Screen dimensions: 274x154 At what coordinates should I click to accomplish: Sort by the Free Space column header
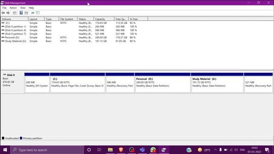(x=121, y=19)
